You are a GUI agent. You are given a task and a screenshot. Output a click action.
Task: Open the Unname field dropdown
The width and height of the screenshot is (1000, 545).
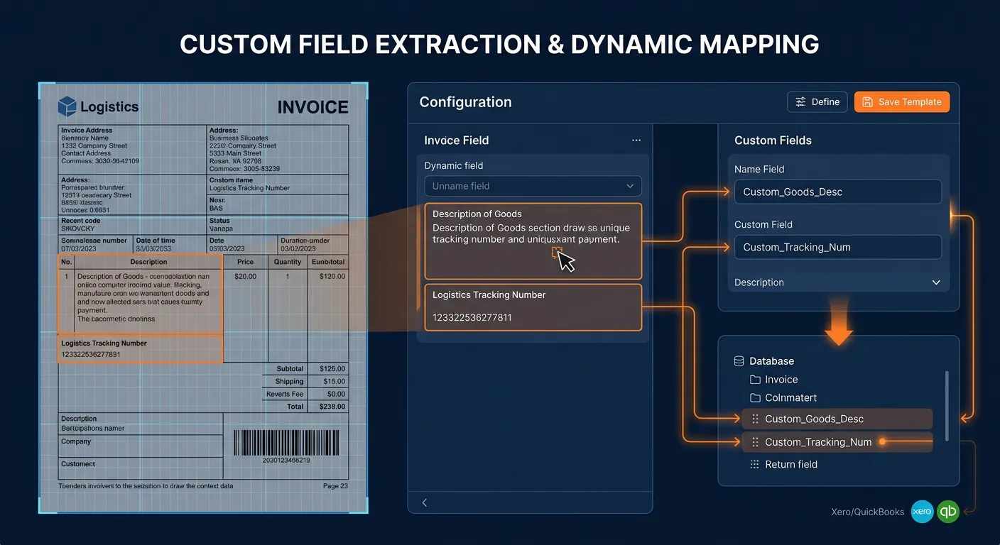pyautogui.click(x=533, y=186)
